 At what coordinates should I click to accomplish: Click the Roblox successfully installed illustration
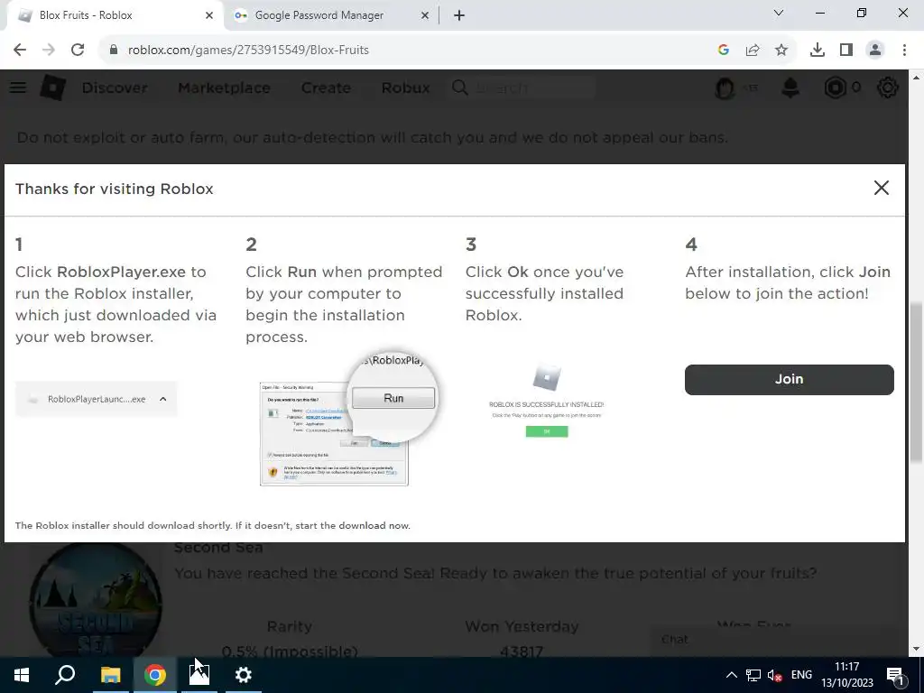[546, 402]
